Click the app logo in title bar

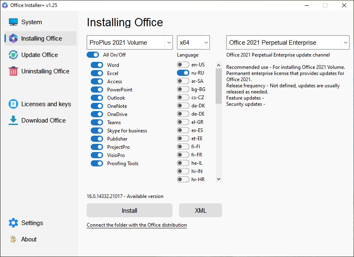(5, 5)
